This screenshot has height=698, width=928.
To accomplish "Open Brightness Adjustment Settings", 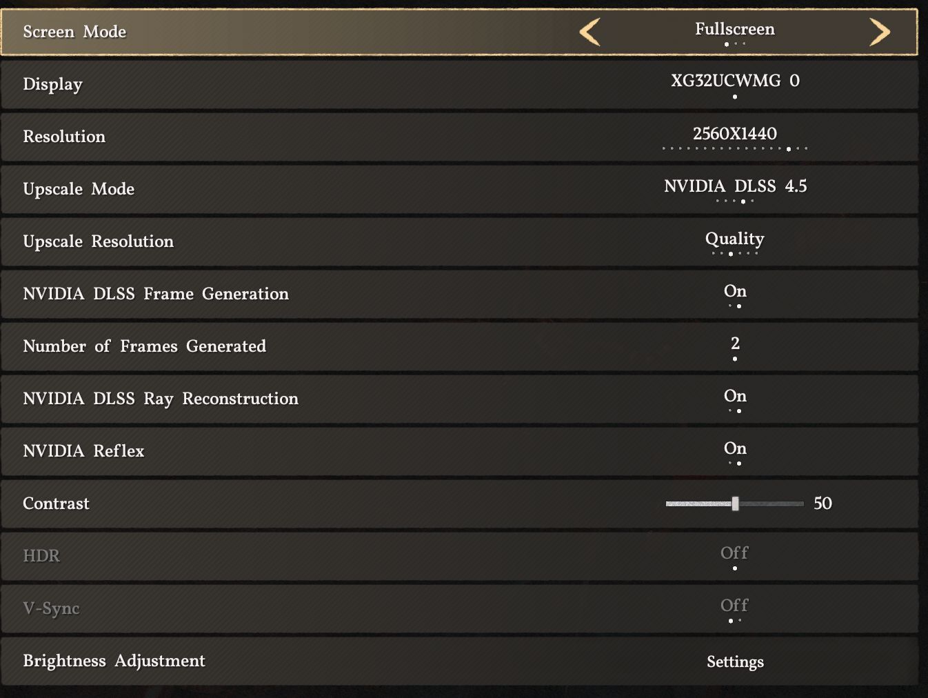I will coord(735,662).
